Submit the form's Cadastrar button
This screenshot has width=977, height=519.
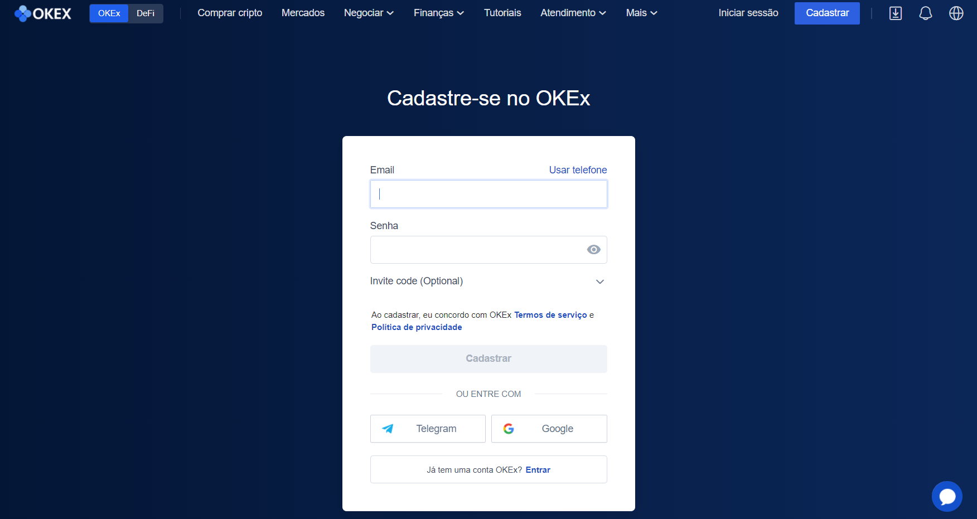pyautogui.click(x=488, y=359)
